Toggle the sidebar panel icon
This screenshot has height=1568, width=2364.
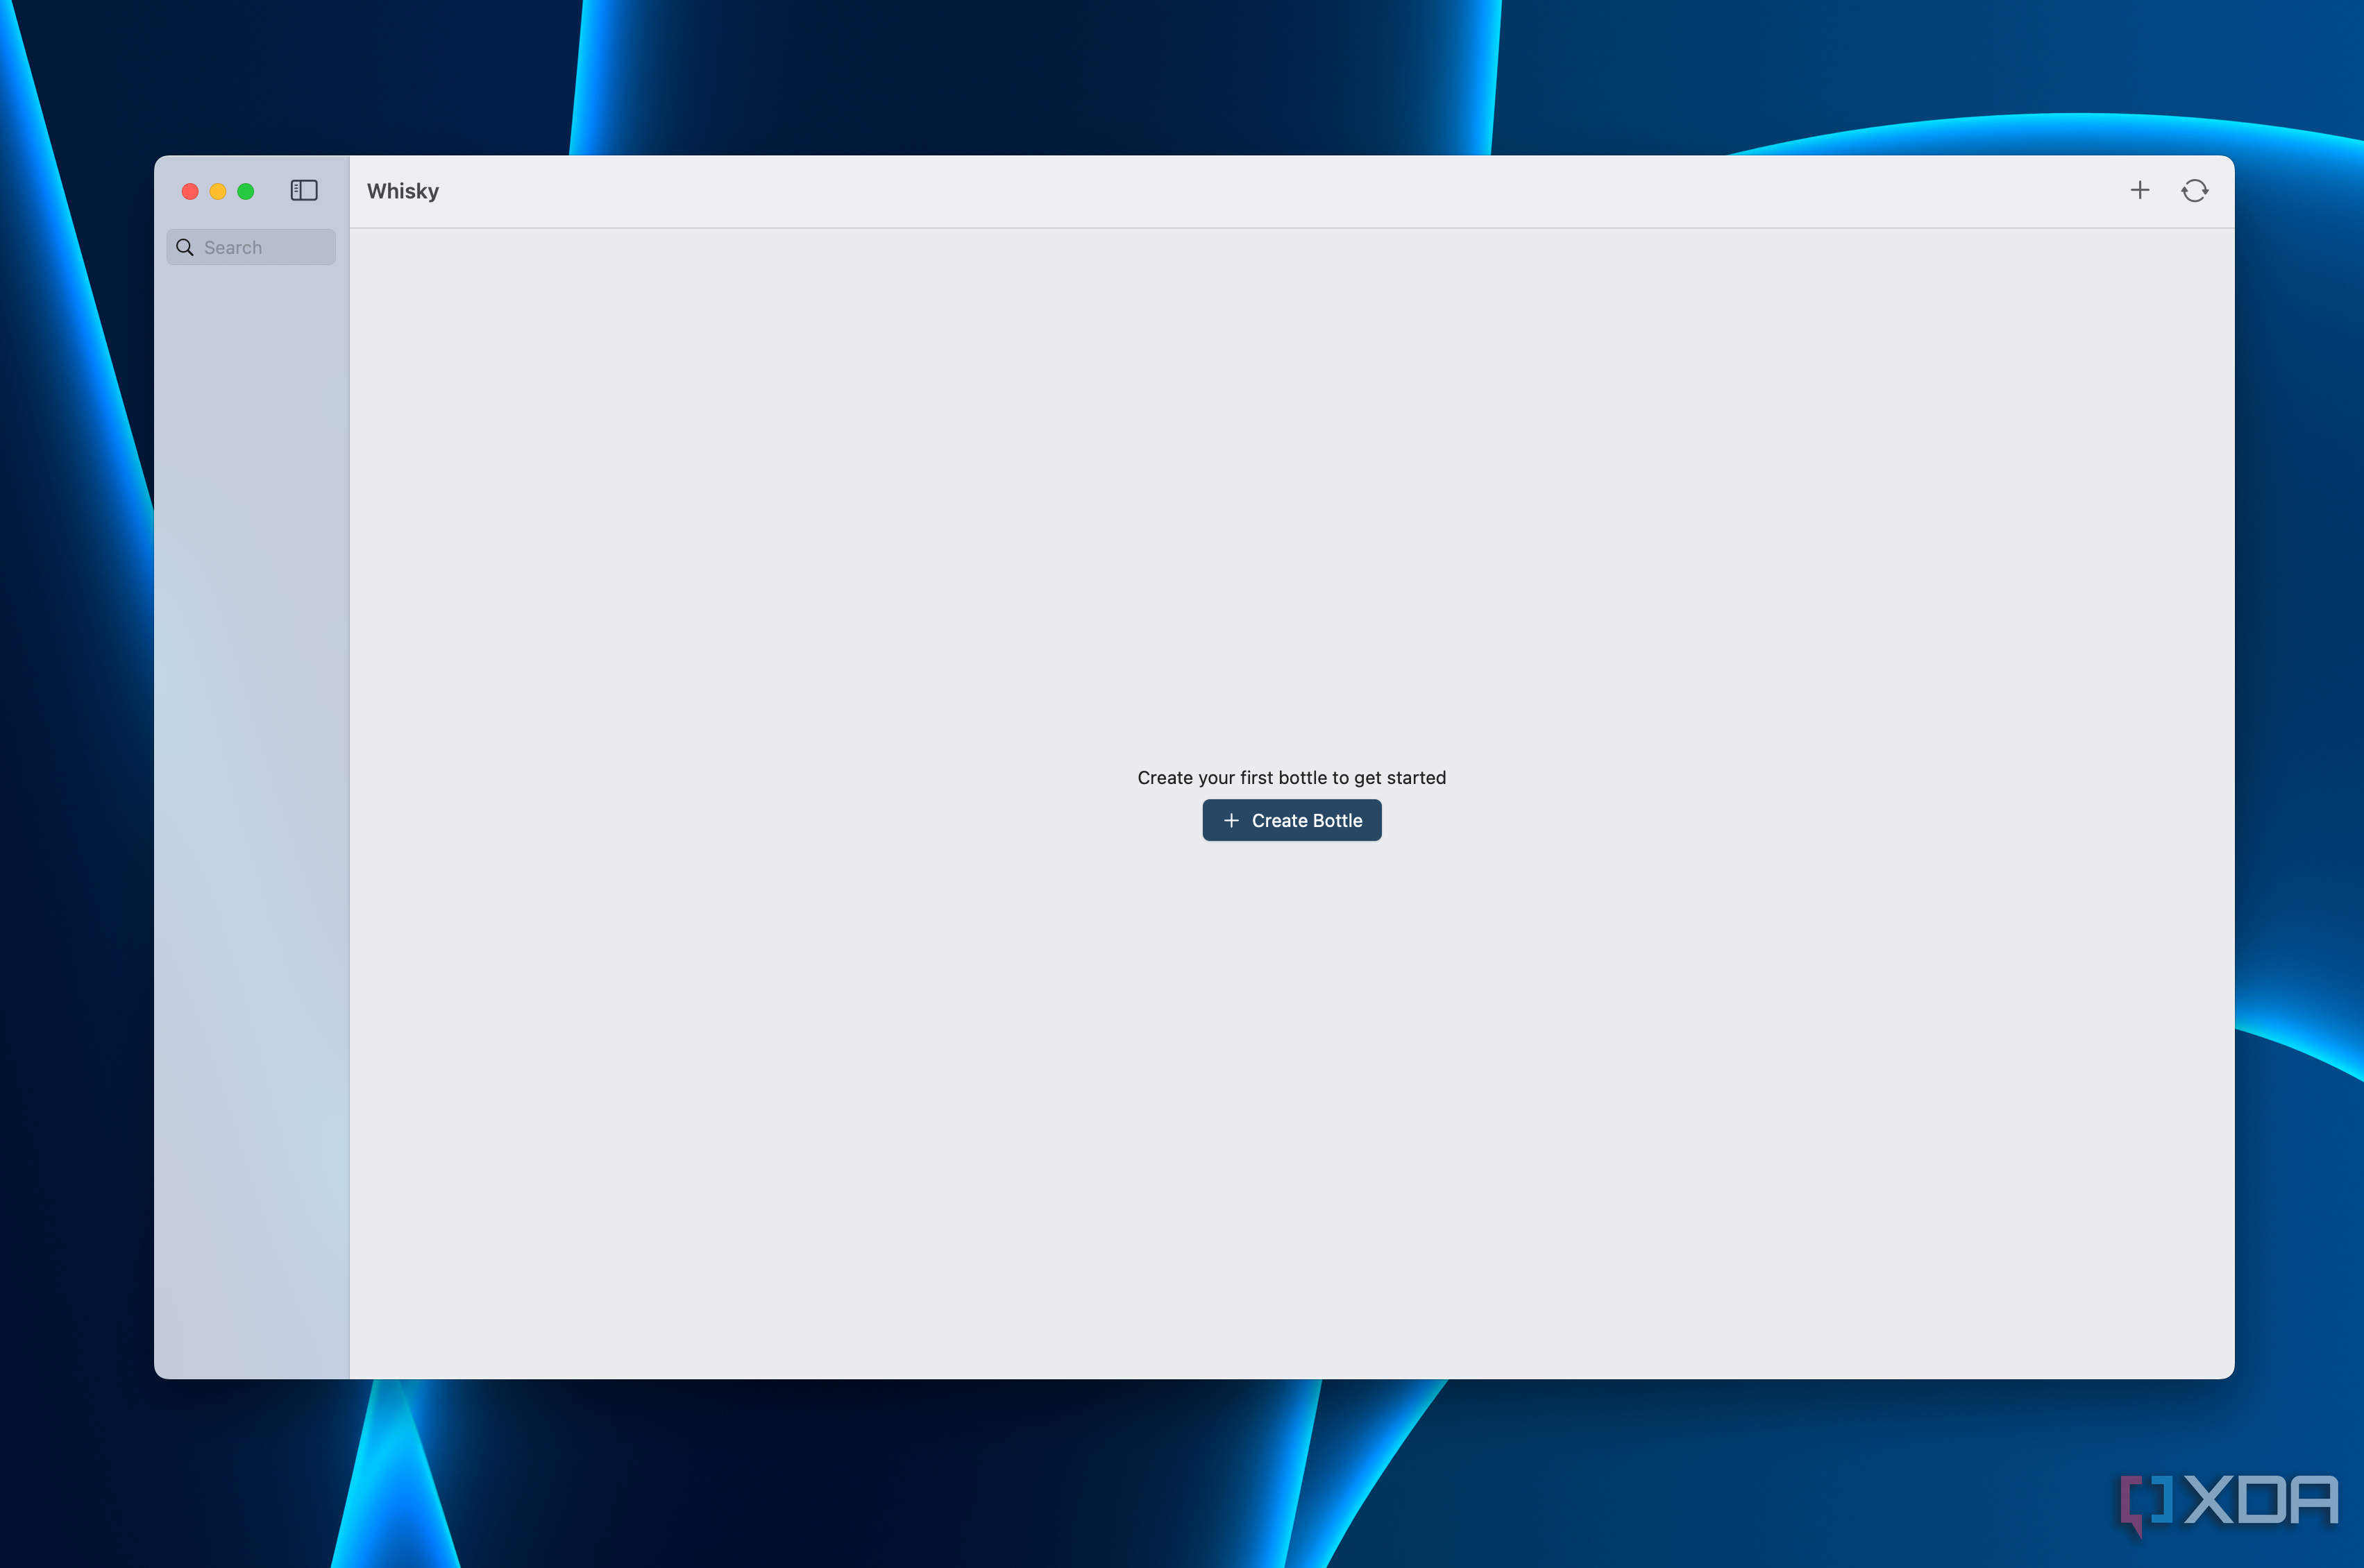(x=304, y=190)
